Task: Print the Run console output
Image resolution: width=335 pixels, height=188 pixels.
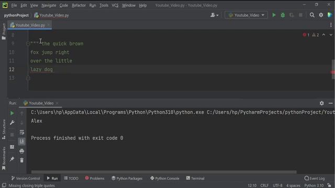Action: [22, 151]
